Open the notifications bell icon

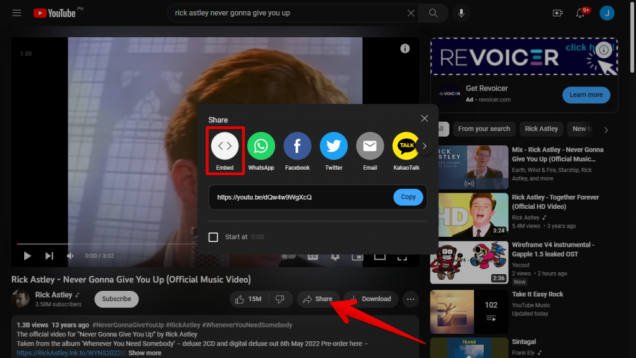coord(579,12)
